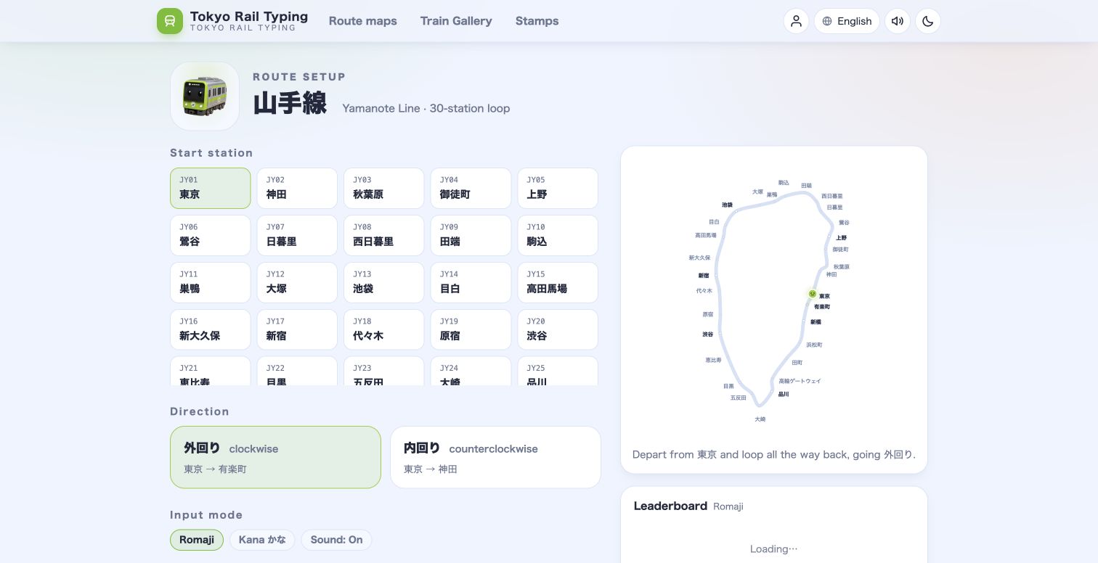This screenshot has width=1098, height=563.
Task: Go to the Stamps page
Action: coord(537,21)
